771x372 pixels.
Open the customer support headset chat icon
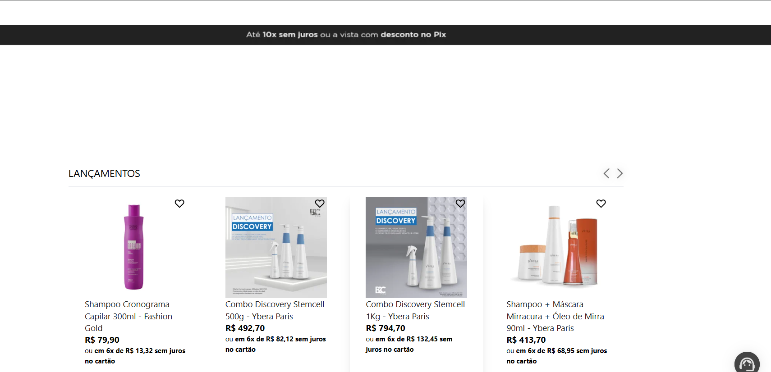point(747,363)
